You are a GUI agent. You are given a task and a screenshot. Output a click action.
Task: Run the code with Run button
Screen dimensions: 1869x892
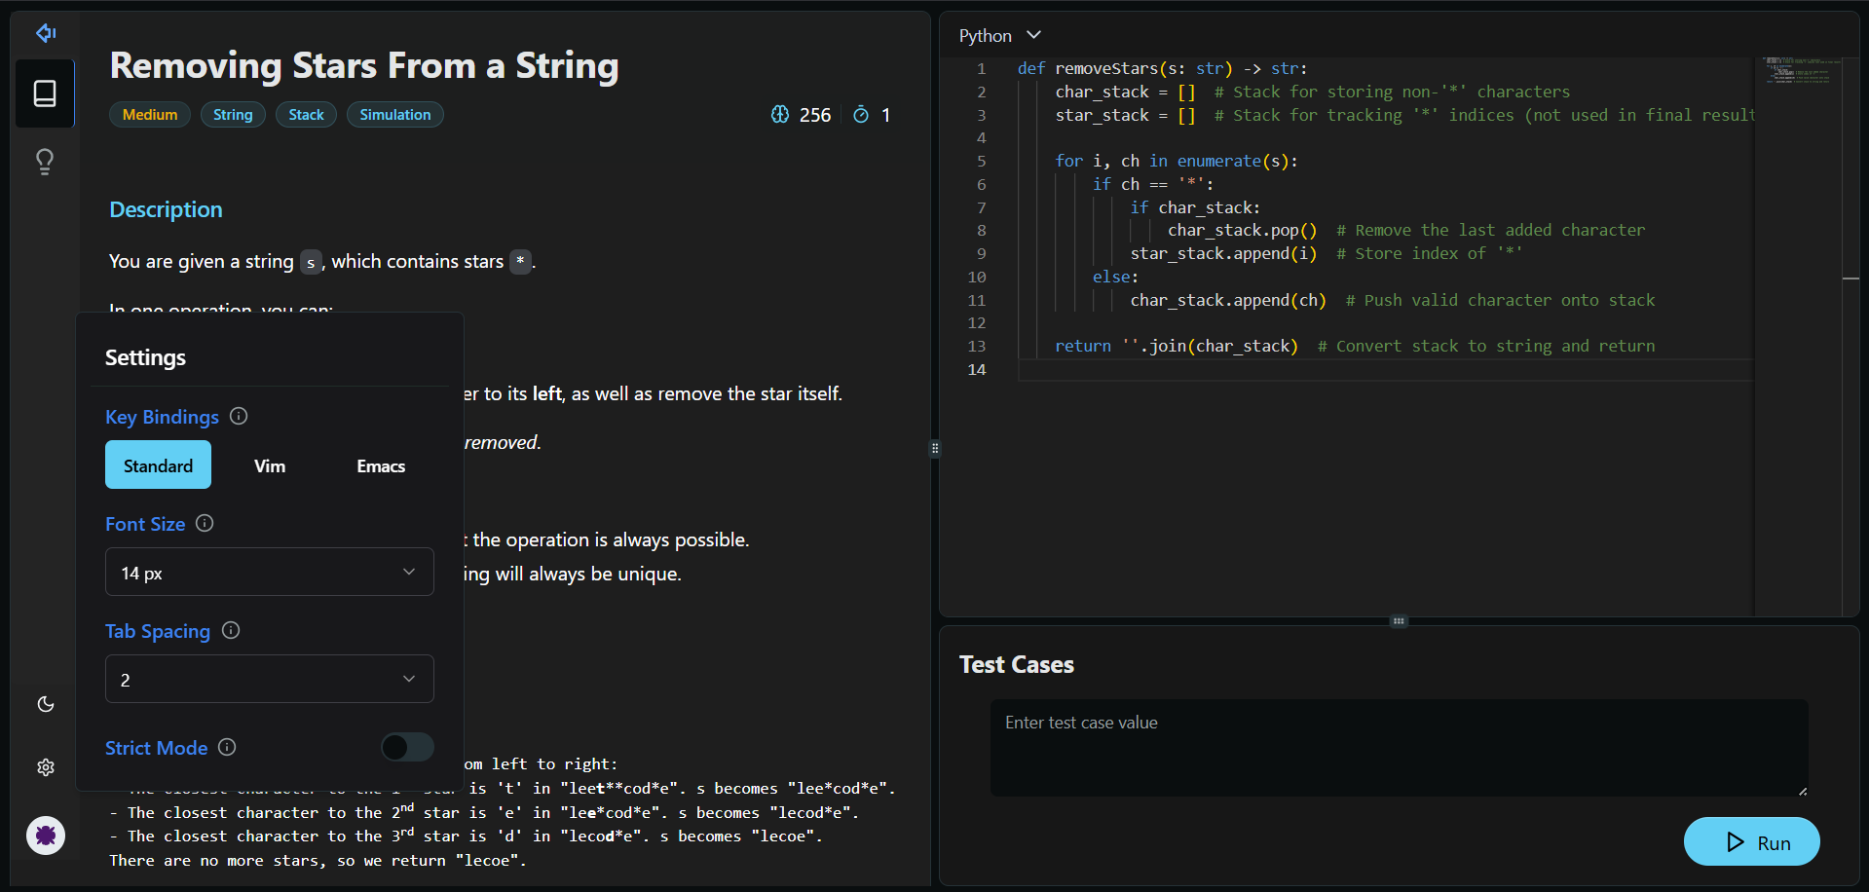(1751, 842)
